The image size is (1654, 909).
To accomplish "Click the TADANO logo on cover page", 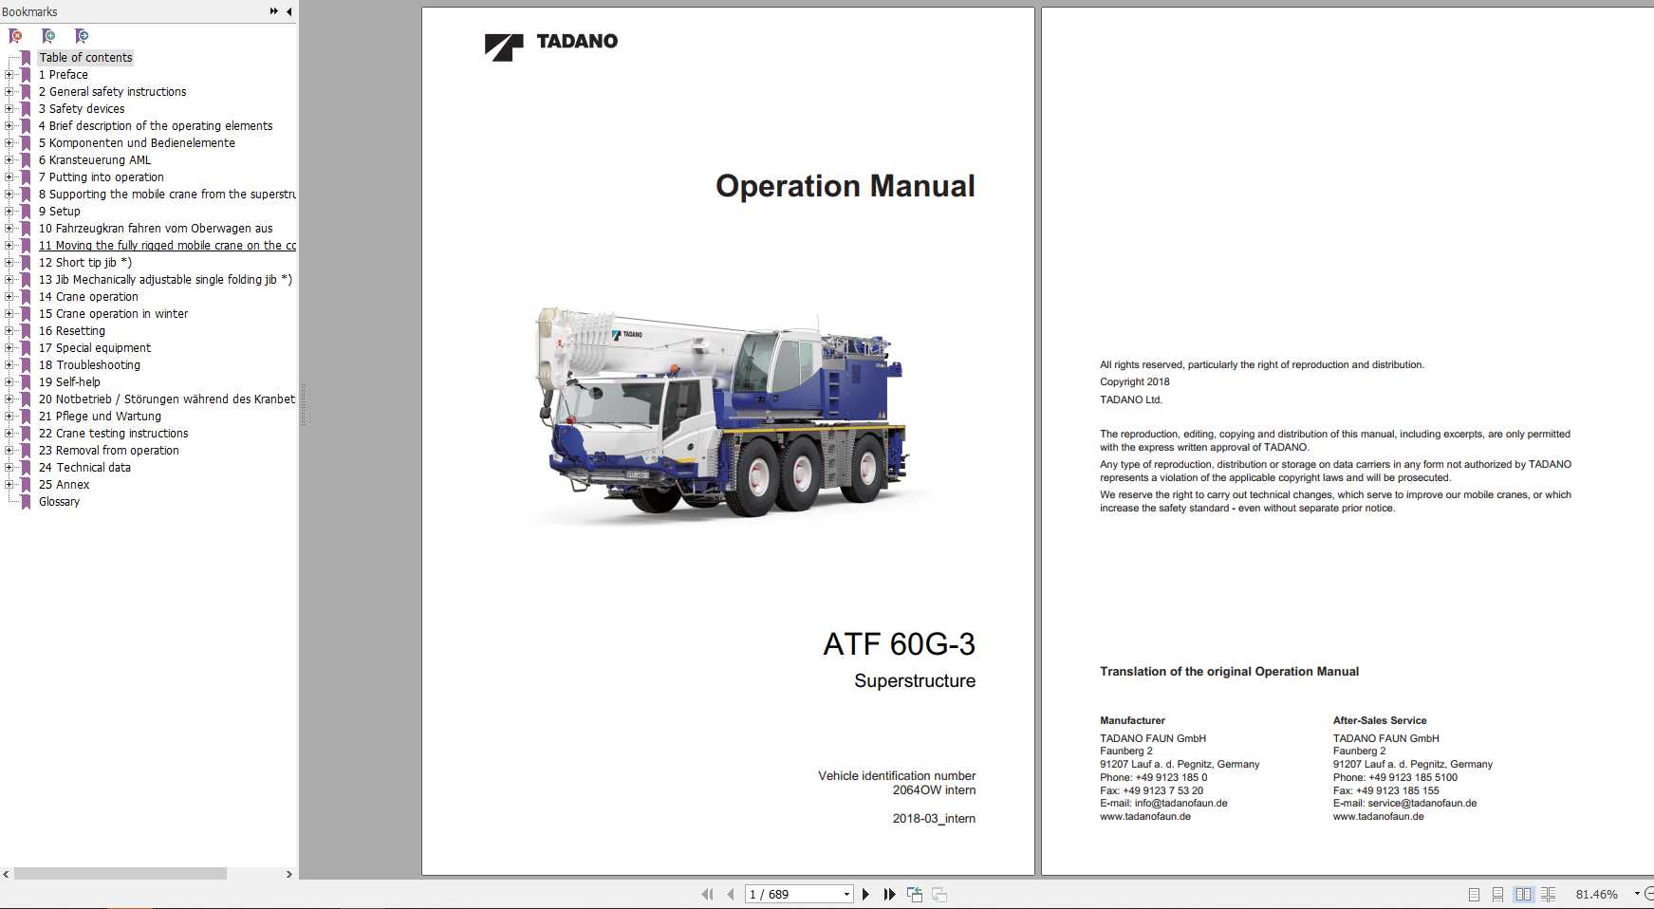I will pyautogui.click(x=551, y=46).
